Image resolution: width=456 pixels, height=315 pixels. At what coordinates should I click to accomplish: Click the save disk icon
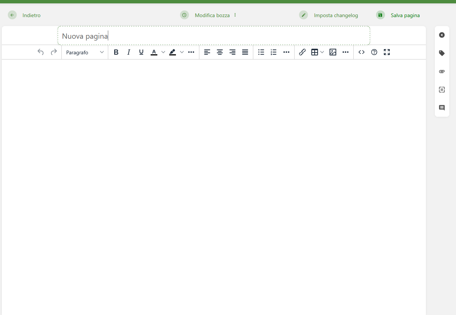pos(380,15)
